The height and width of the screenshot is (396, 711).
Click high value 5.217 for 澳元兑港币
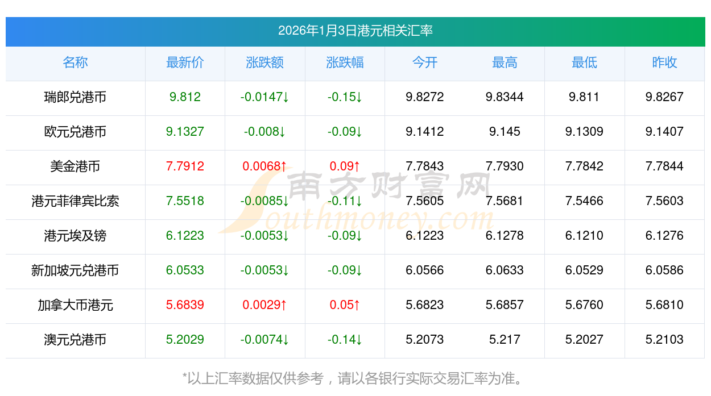click(x=505, y=340)
